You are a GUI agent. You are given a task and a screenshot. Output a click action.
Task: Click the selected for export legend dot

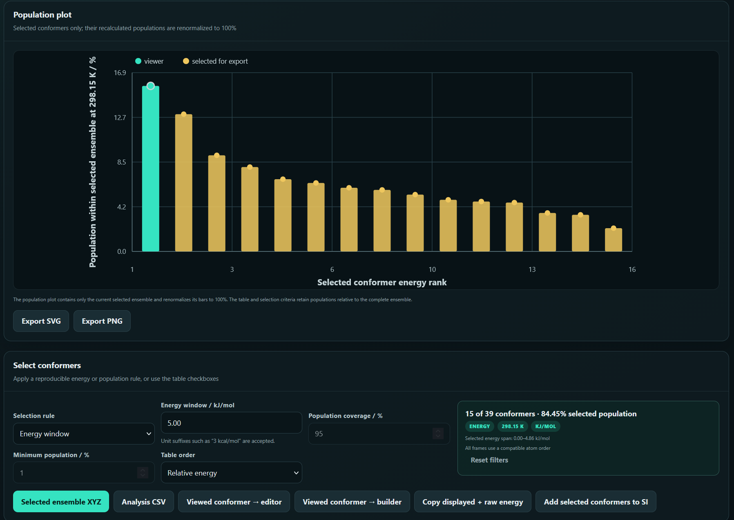[x=186, y=61]
